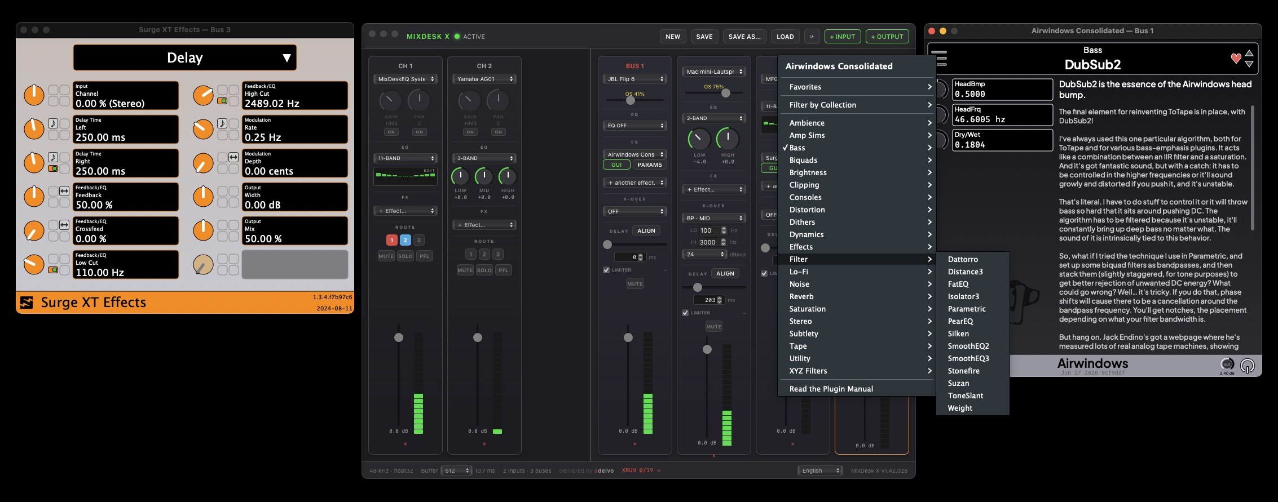Toggle the Delay Time Right link switch

click(x=53, y=168)
